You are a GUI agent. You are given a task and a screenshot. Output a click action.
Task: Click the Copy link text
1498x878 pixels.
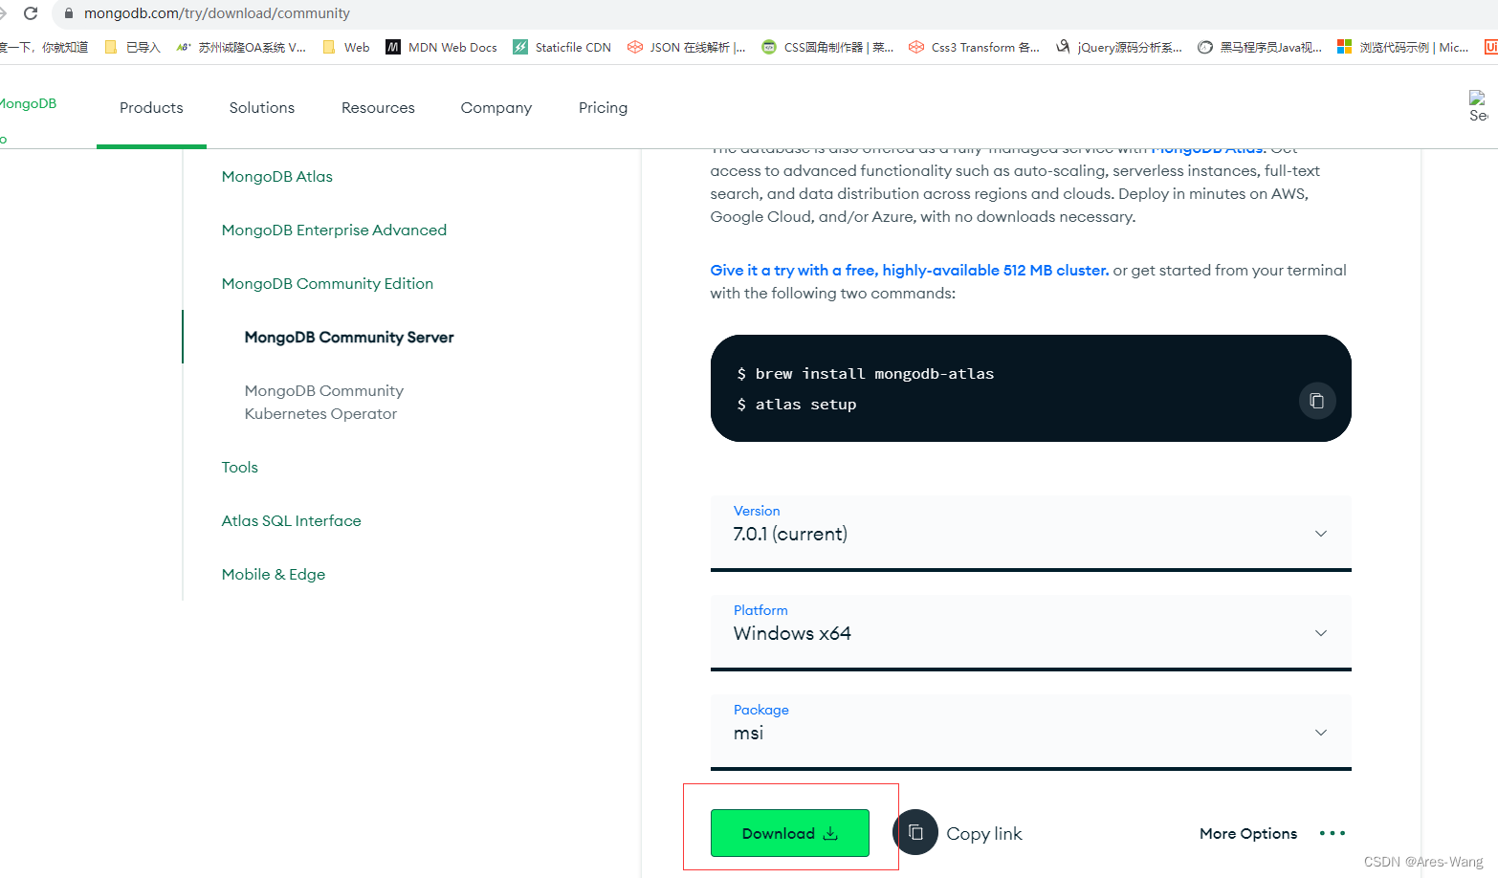(x=984, y=834)
